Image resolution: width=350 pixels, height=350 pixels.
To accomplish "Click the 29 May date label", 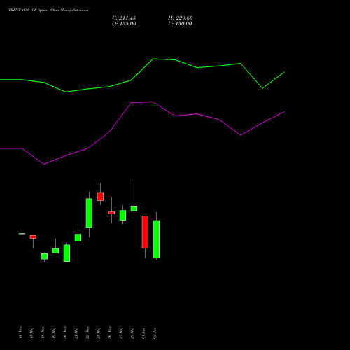I will [132, 332].
